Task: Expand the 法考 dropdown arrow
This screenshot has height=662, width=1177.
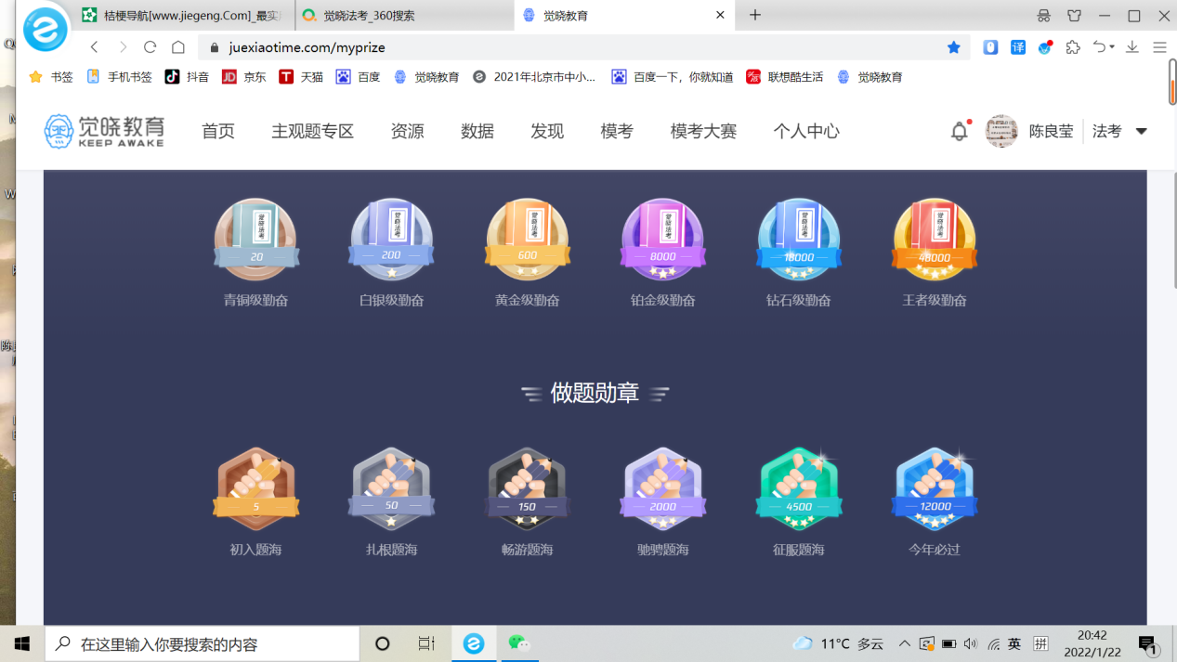Action: tap(1142, 131)
